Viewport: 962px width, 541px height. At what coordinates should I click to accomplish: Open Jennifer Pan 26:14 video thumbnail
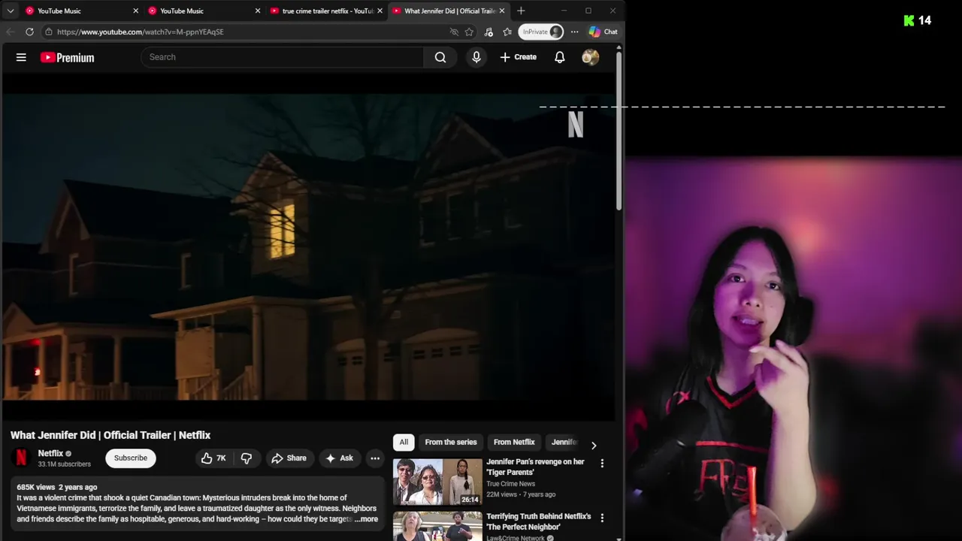pyautogui.click(x=437, y=482)
